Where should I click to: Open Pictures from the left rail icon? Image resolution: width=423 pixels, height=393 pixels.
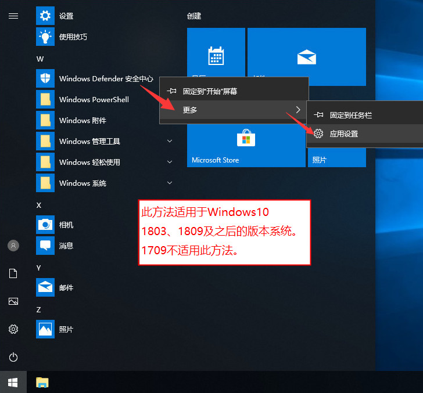click(x=13, y=301)
